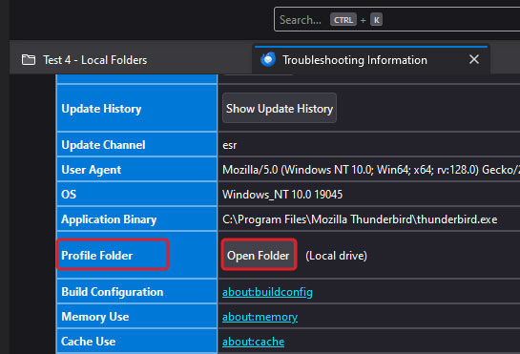This screenshot has width=520, height=354.
Task: Click the Cache Use row label
Action: [88, 342]
